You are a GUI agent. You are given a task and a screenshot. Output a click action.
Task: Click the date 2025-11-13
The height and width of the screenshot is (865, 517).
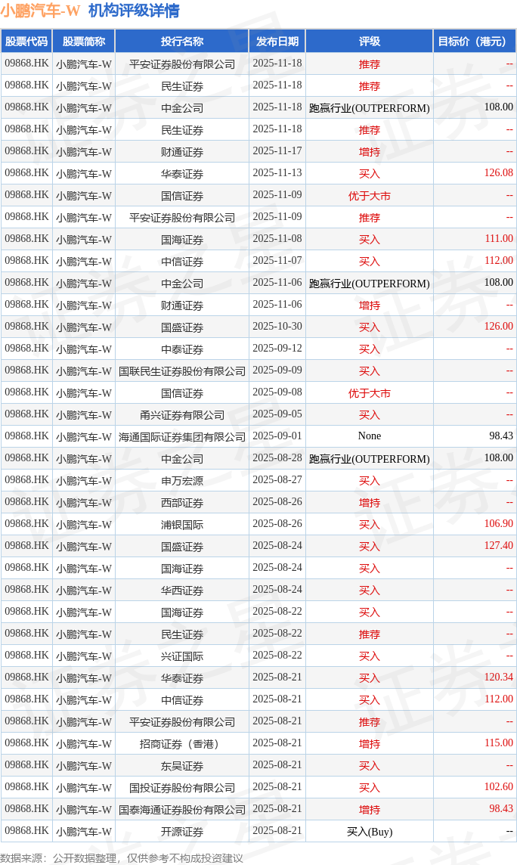pos(277,173)
